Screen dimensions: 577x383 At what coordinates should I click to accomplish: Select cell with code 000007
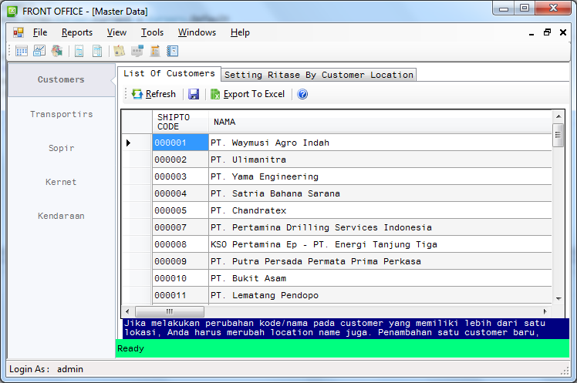[x=181, y=227]
